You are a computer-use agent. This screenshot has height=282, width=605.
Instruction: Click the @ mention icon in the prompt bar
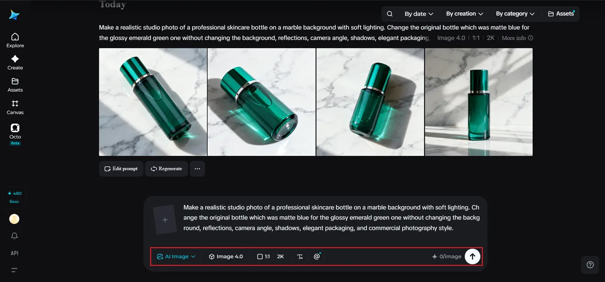[x=317, y=256]
